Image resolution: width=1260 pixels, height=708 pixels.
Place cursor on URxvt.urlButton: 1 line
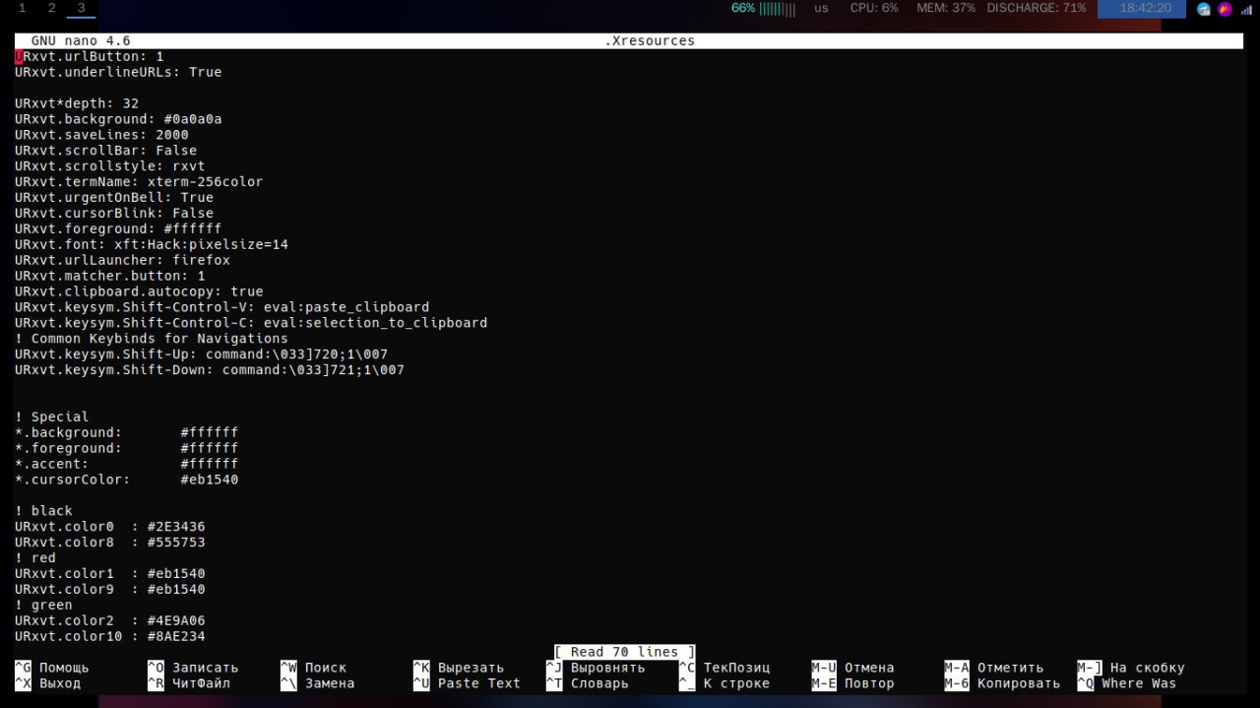90,56
